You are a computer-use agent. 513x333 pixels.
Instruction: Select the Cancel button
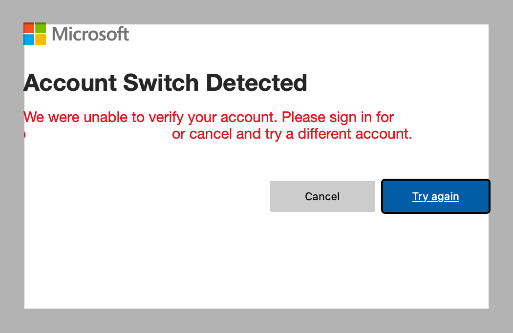point(322,196)
